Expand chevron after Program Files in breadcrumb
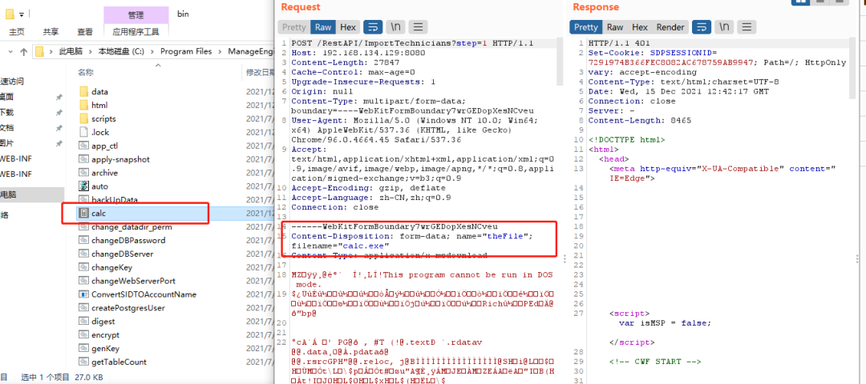 [x=220, y=51]
